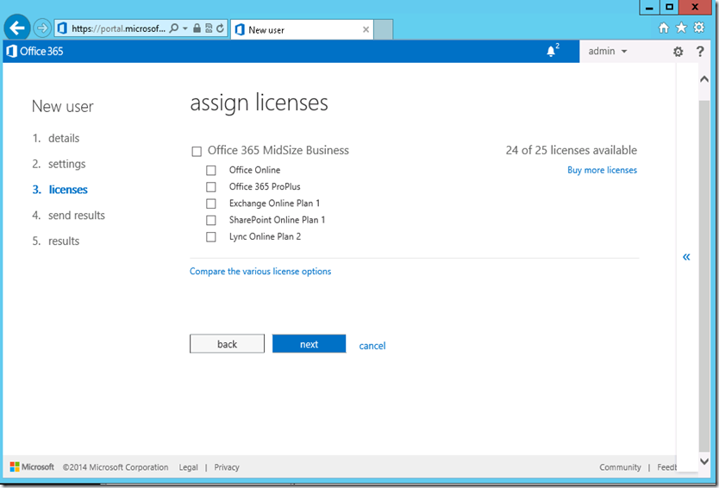Viewport: 719px width, 488px height.
Task: Click the cancel link
Action: [x=372, y=346]
